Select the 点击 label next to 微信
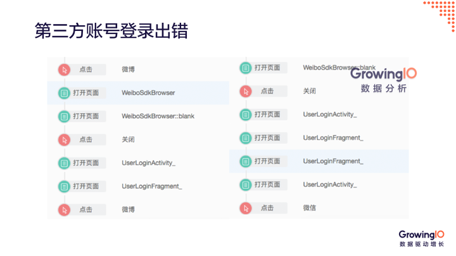 267,208
